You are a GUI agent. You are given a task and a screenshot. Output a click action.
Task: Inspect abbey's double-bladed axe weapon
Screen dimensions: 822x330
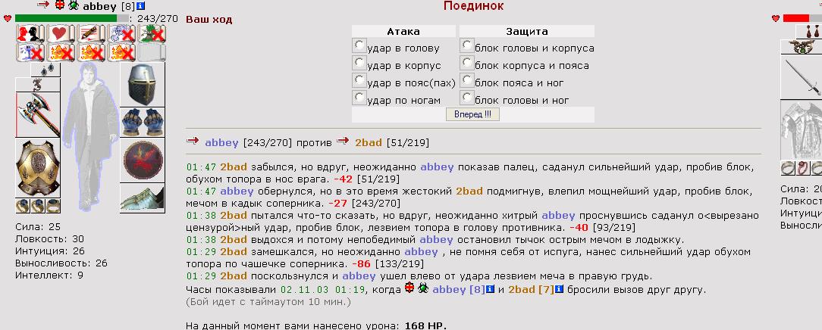(x=38, y=115)
